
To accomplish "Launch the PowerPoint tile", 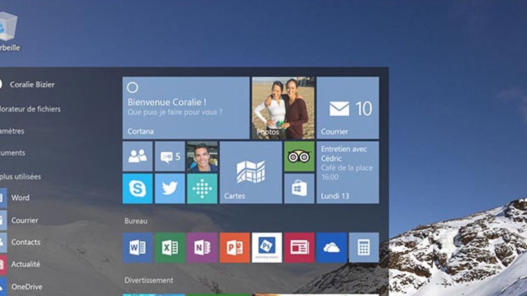I will pyautogui.click(x=235, y=248).
